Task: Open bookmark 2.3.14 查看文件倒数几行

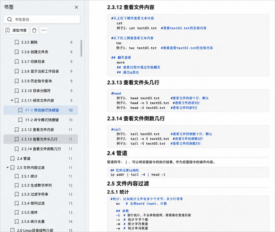Action: 41,149
